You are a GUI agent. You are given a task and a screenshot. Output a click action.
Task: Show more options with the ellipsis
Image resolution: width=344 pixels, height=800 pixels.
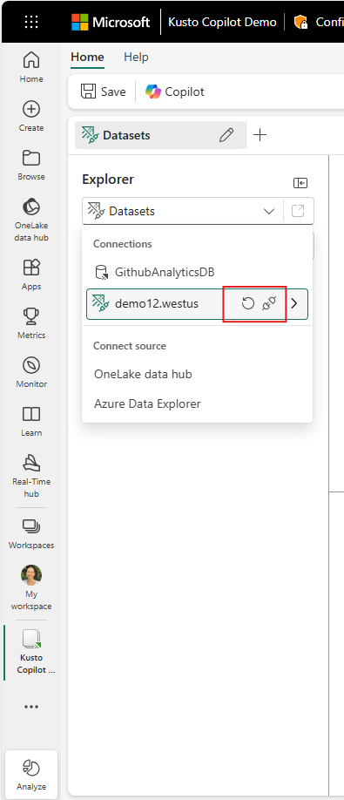coord(31,707)
